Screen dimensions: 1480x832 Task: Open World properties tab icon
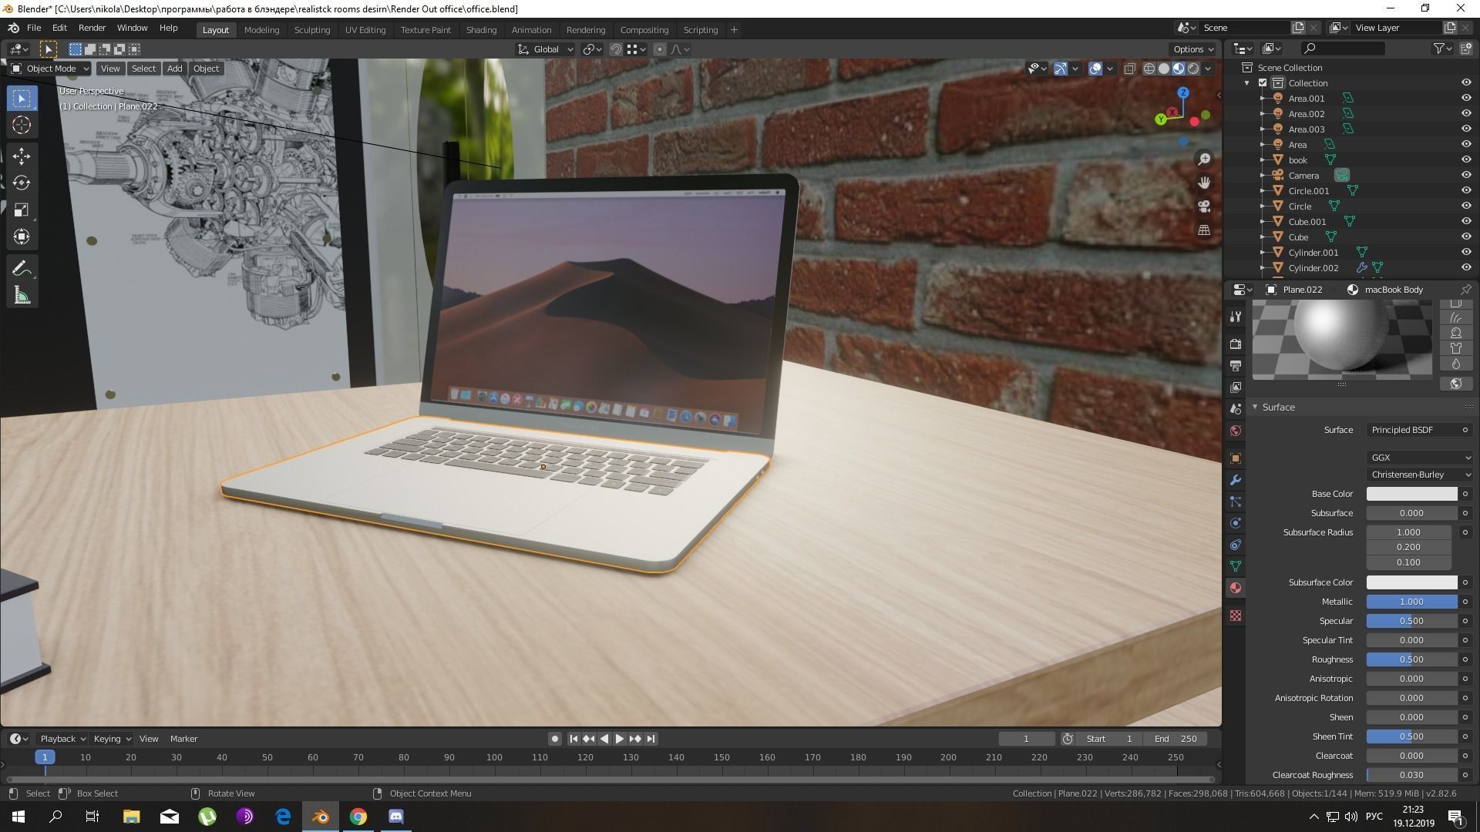1236,431
